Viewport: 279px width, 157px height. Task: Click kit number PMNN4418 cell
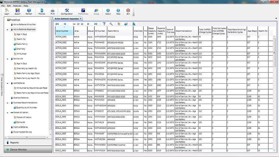click(100, 44)
